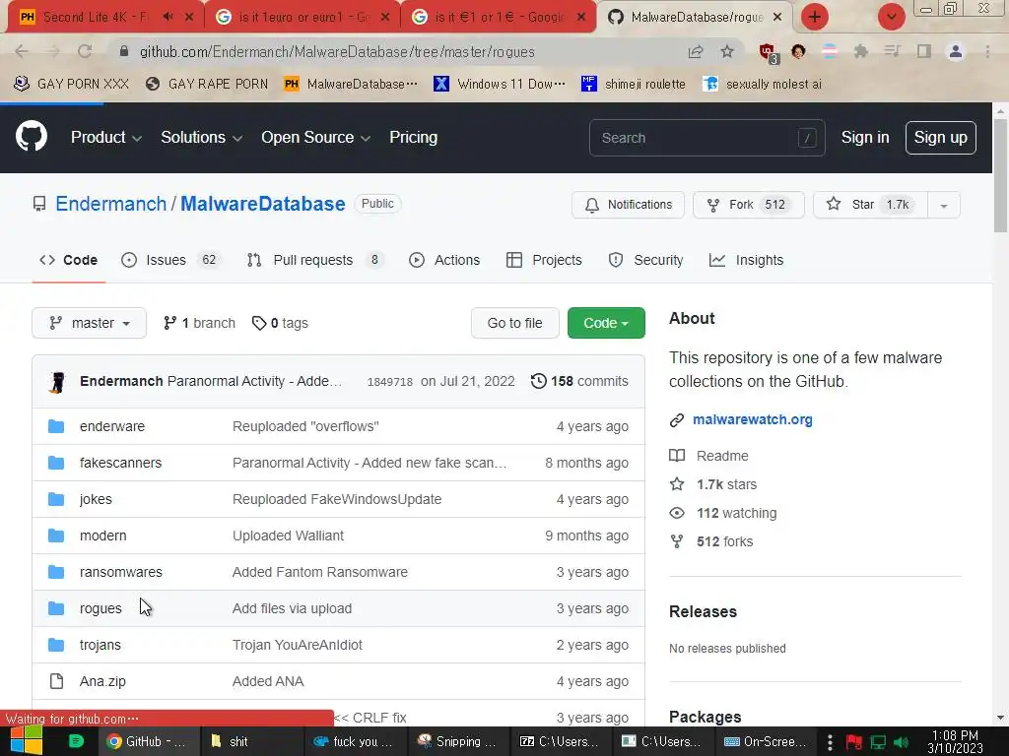The width and height of the screenshot is (1009, 756).
Task: Open the 158 commits history
Action: tap(579, 381)
